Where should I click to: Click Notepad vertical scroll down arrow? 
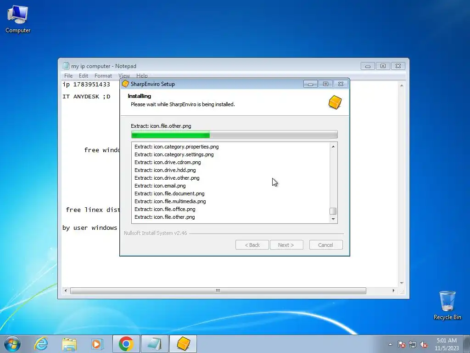(402, 283)
